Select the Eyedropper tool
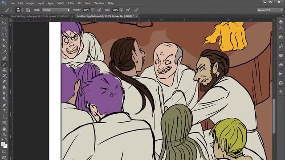 pos(4,52)
